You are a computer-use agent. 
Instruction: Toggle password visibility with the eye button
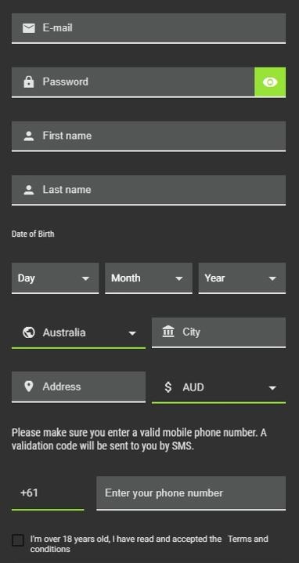point(270,82)
